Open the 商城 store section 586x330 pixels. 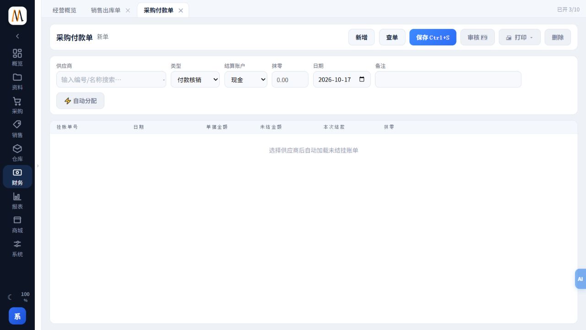(17, 225)
